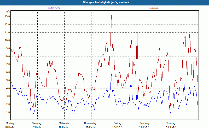This screenshot has width=209, height=130.
Task: Click the 'Samstag' day label
Action: click(x=144, y=123)
